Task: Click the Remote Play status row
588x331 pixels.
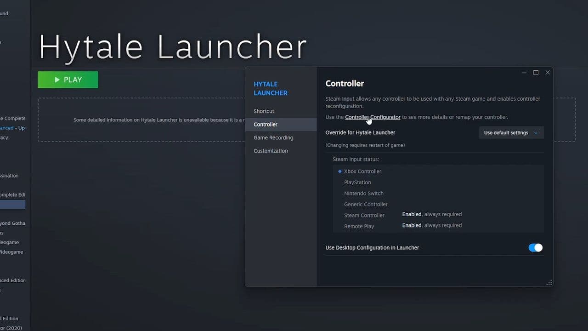Action: 359,226
